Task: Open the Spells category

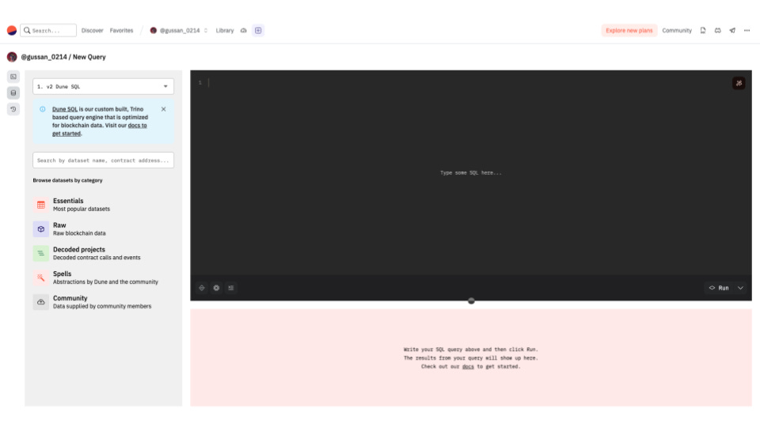Action: 103,278
